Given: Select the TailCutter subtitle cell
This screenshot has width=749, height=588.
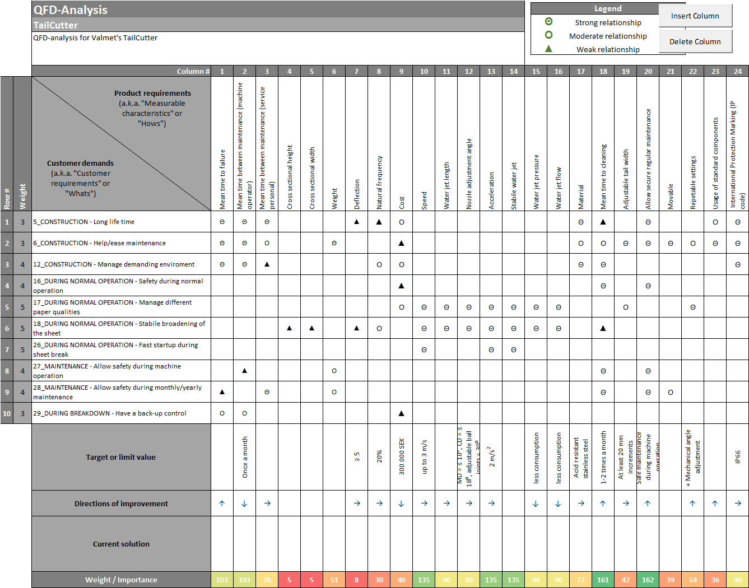Looking at the screenshot, I should click(x=278, y=25).
